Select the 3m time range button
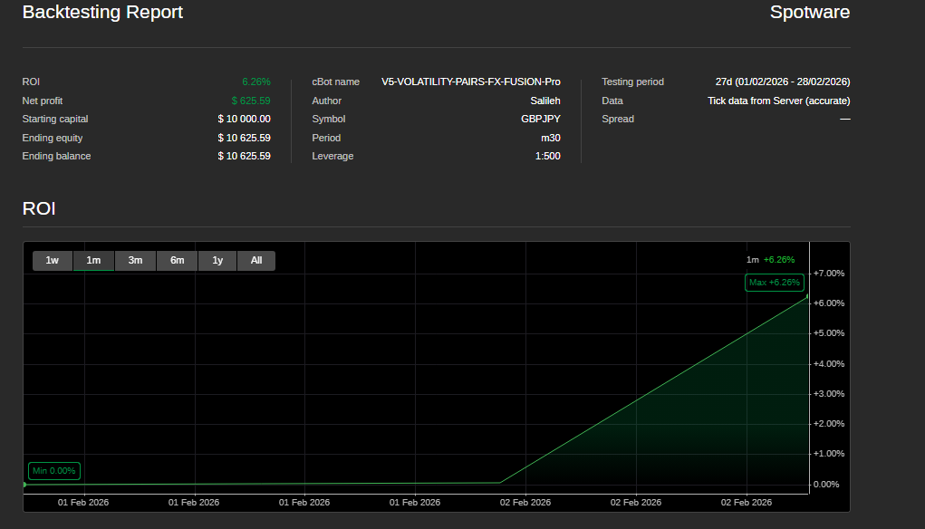The width and height of the screenshot is (925, 529). point(135,260)
